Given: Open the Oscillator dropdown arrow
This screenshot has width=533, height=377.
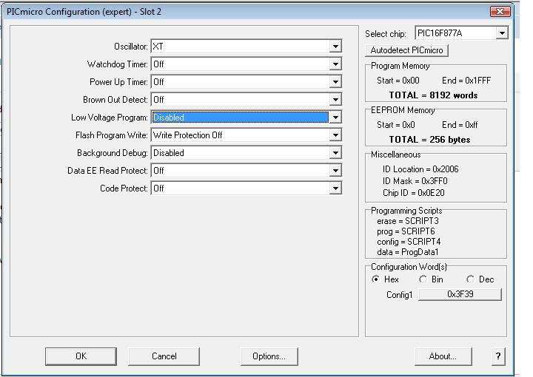Looking at the screenshot, I should tap(335, 47).
